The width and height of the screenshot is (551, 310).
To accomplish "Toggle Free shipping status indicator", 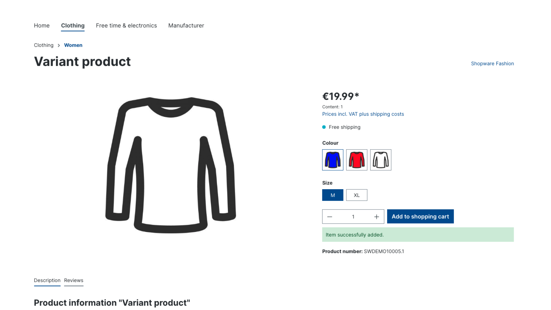I will (x=324, y=127).
